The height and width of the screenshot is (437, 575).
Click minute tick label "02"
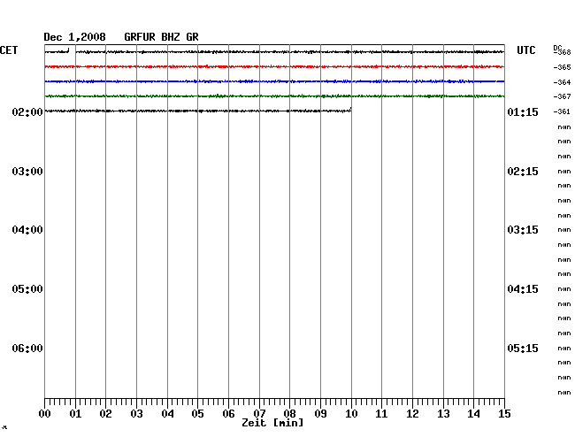tap(105, 414)
